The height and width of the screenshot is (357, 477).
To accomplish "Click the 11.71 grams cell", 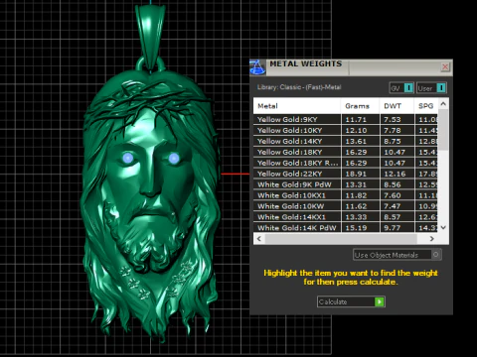I will pos(361,119).
